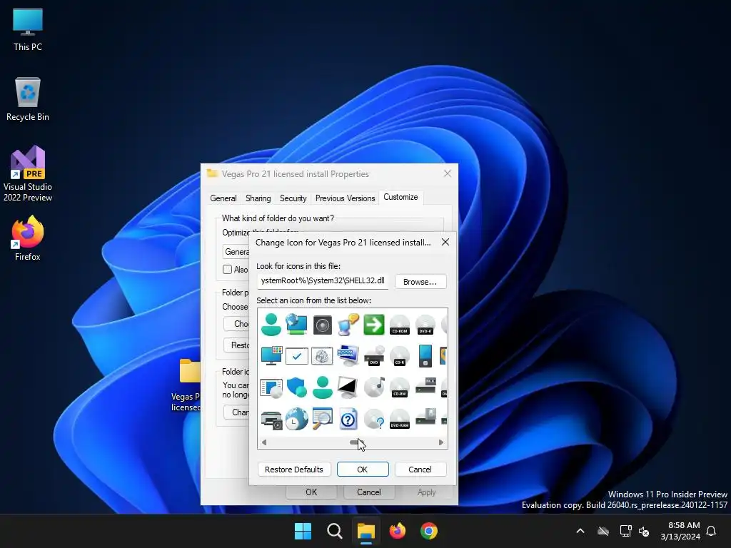The width and height of the screenshot is (731, 548).
Task: Launch Chrome from the taskbar
Action: point(429,531)
